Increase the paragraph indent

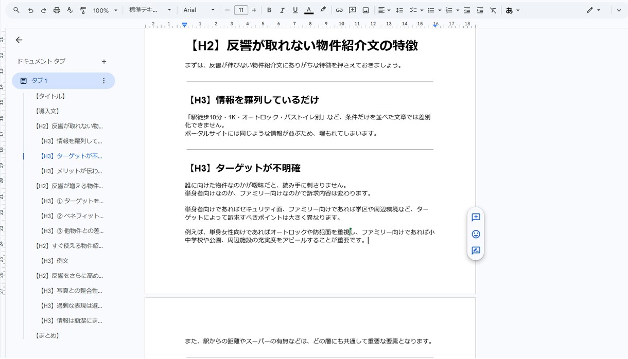(x=480, y=10)
